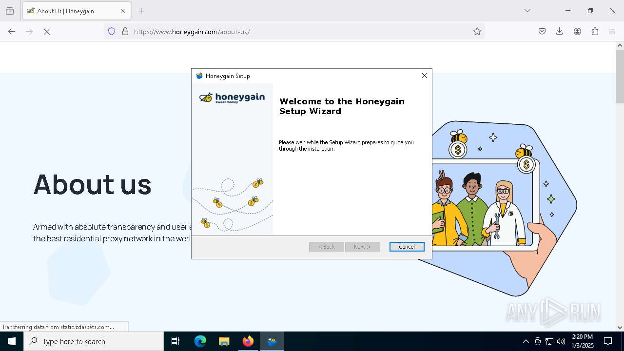Save page to Pocket
624x351 pixels.
[542, 32]
